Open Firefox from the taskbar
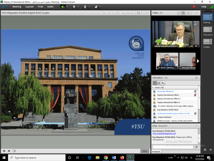214x161 pixels. [x=122, y=158]
